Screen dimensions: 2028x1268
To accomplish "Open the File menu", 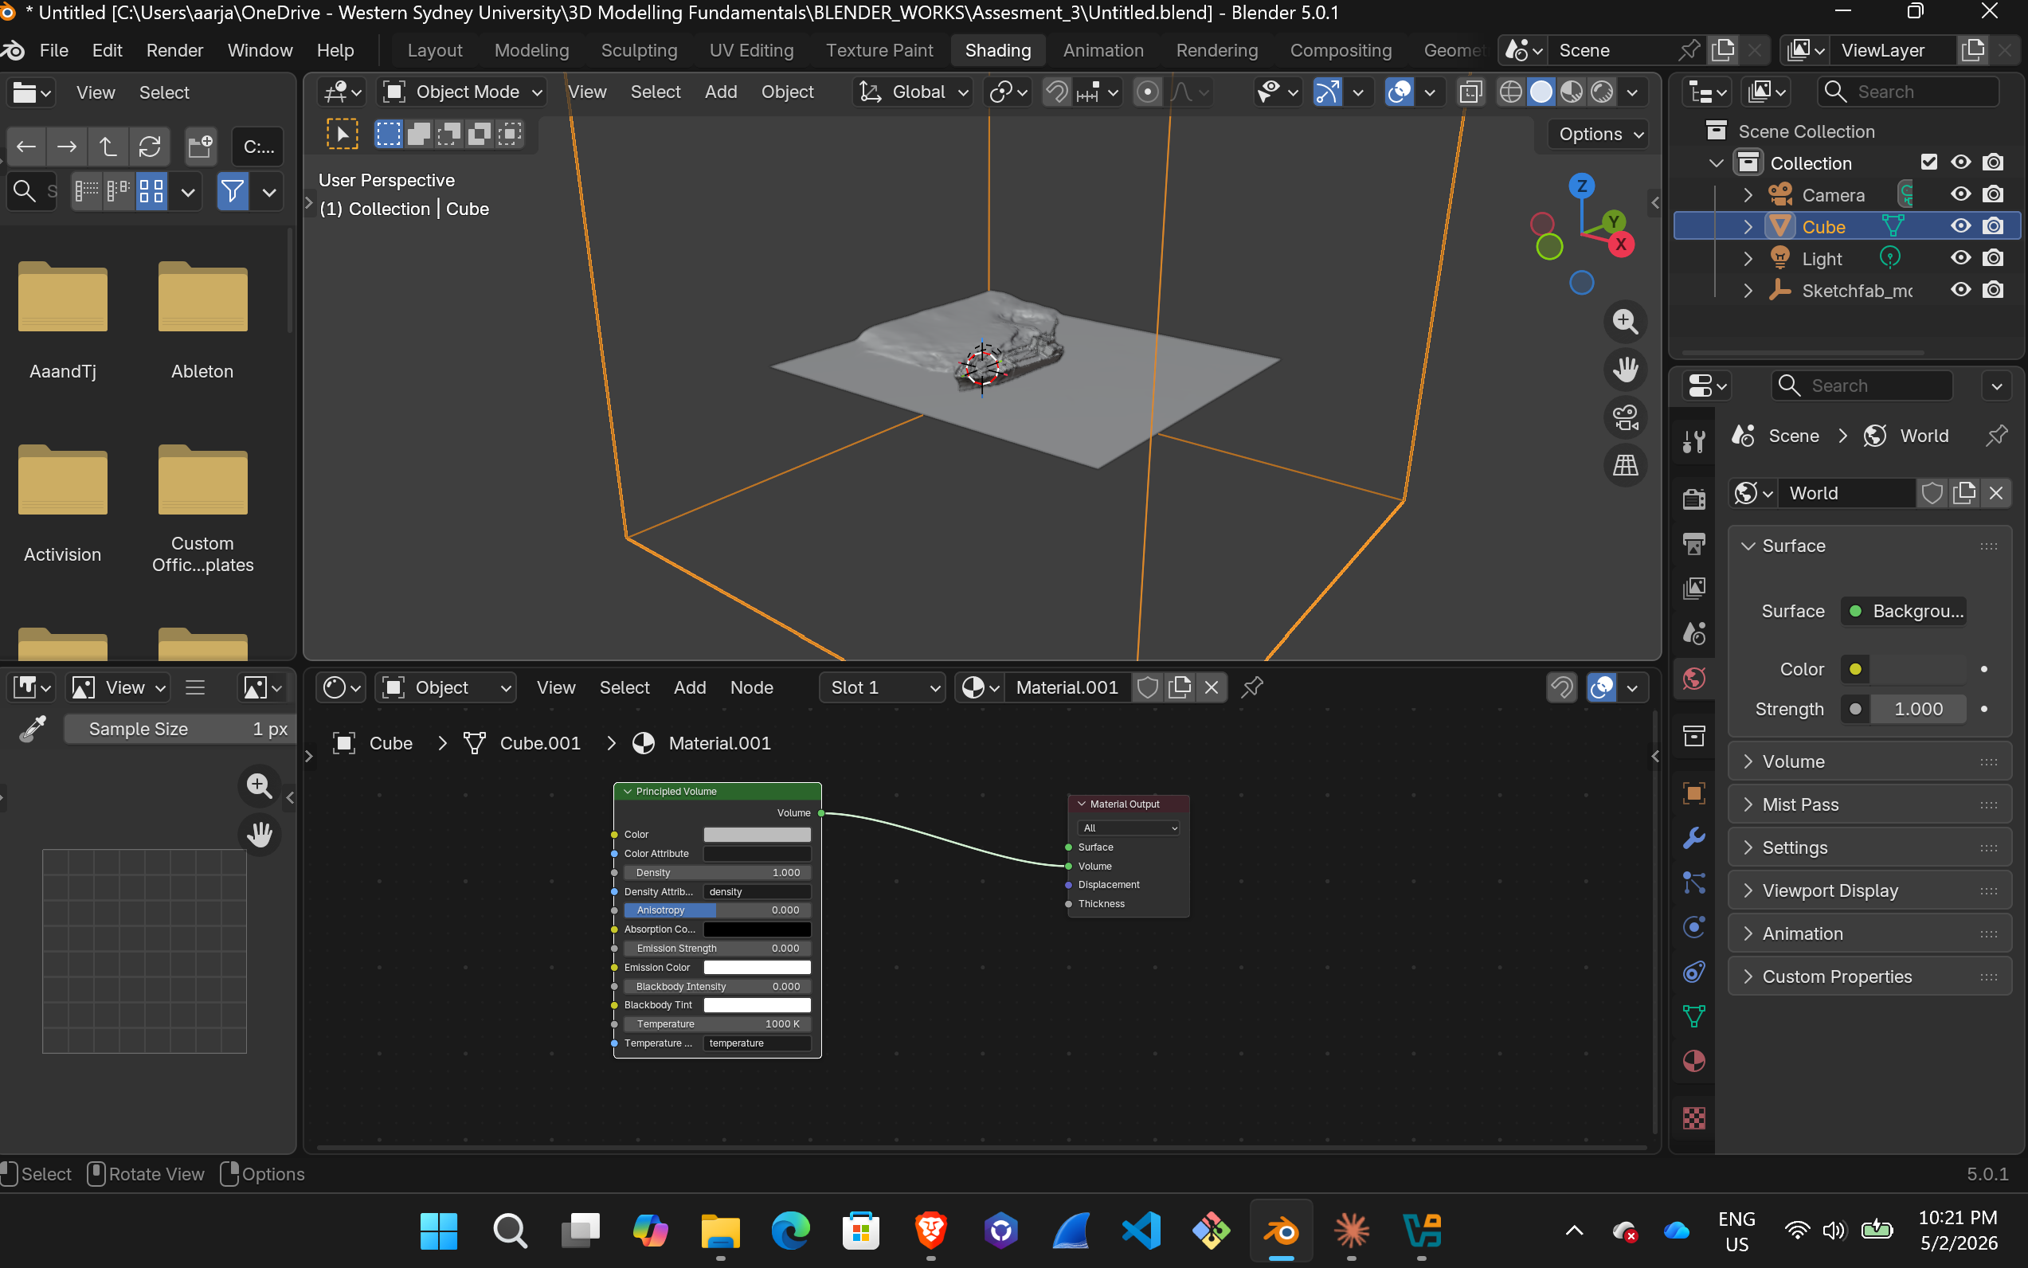I will pos(53,50).
